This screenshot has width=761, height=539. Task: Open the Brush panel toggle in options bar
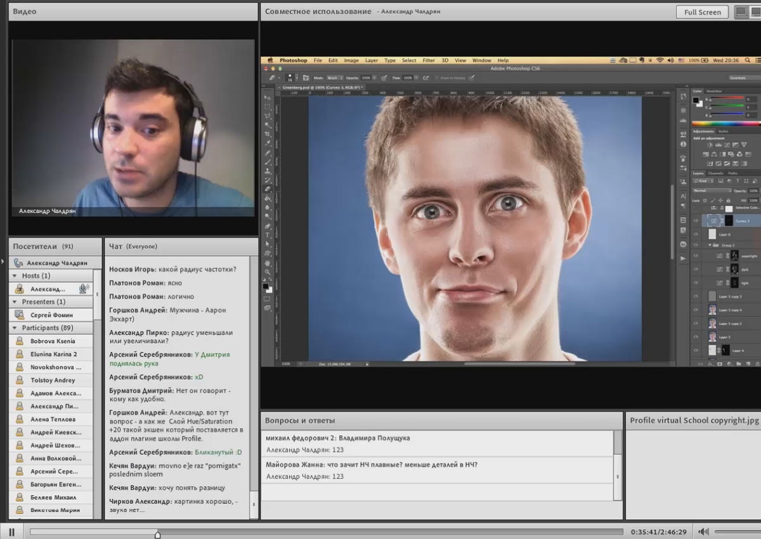click(x=306, y=77)
